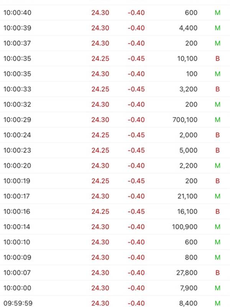Click the -0.40 change at 10:00:32
Screen dimensions: 230x307
tap(136, 104)
